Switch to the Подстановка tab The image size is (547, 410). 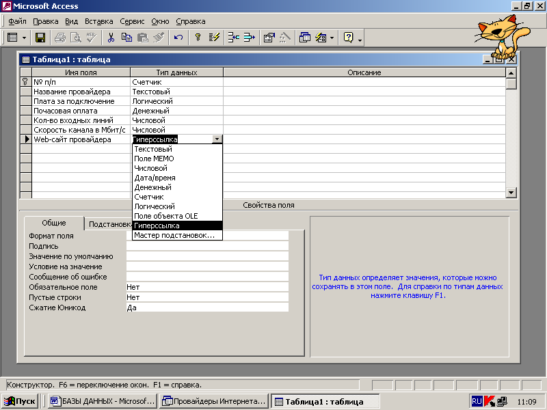pyautogui.click(x=109, y=224)
